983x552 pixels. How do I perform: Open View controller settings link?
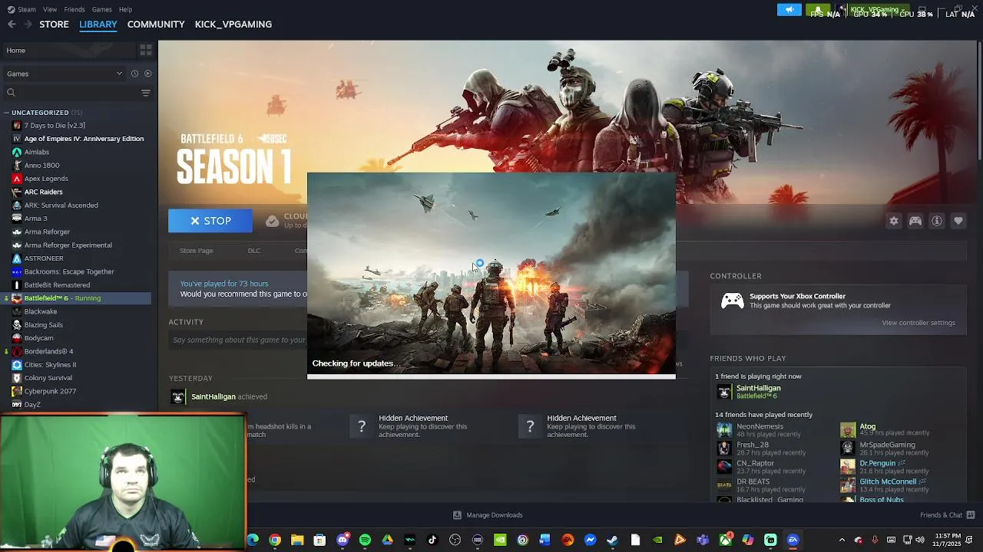[x=918, y=323]
